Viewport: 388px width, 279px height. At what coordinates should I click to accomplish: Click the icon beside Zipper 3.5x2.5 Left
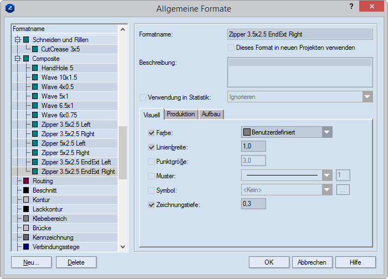click(x=35, y=125)
